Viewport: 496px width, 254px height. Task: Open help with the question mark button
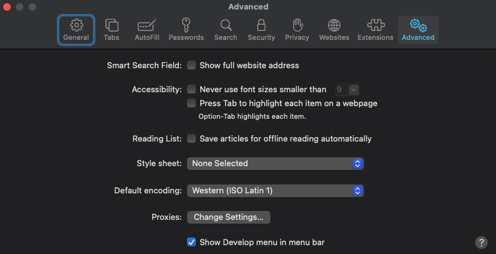[x=481, y=242]
